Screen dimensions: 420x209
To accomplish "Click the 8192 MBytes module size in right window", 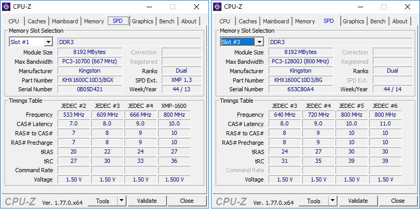I will coord(301,52).
